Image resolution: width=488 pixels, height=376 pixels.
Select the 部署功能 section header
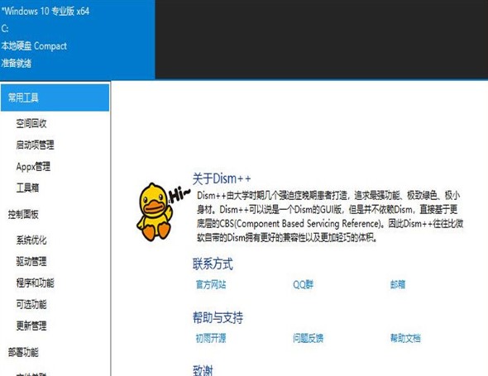coord(23,352)
